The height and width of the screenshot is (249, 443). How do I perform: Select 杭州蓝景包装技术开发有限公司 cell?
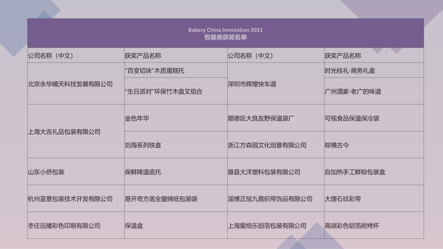coord(76,199)
